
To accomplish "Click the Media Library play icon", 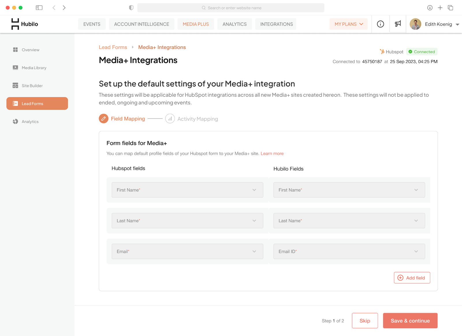I will click(x=15, y=68).
